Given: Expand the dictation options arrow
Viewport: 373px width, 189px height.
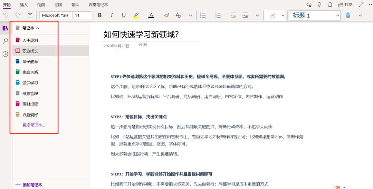Looking at the screenshot, I should pos(360,16).
